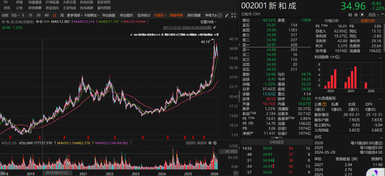
Task: Open the 研报 research reports menu
Action: tap(19, 2)
